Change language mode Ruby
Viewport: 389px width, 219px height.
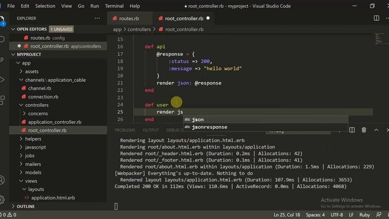tap(365, 215)
